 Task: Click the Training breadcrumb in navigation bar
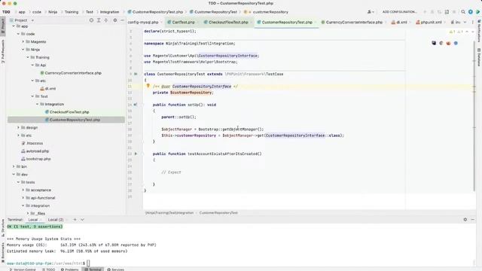coord(72,12)
